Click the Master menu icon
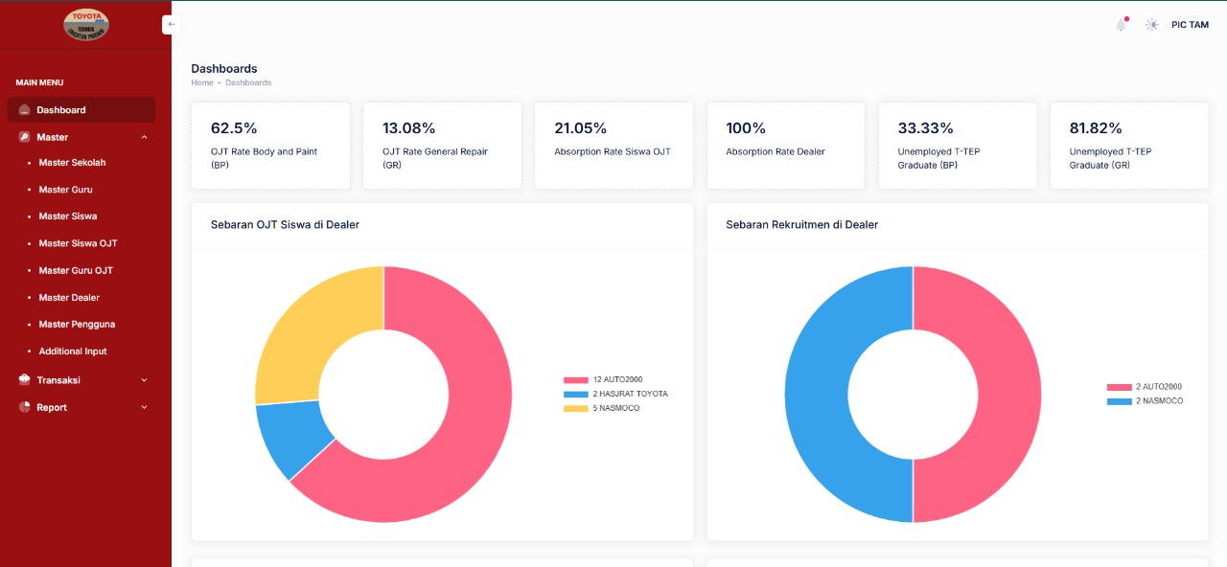 coord(25,137)
